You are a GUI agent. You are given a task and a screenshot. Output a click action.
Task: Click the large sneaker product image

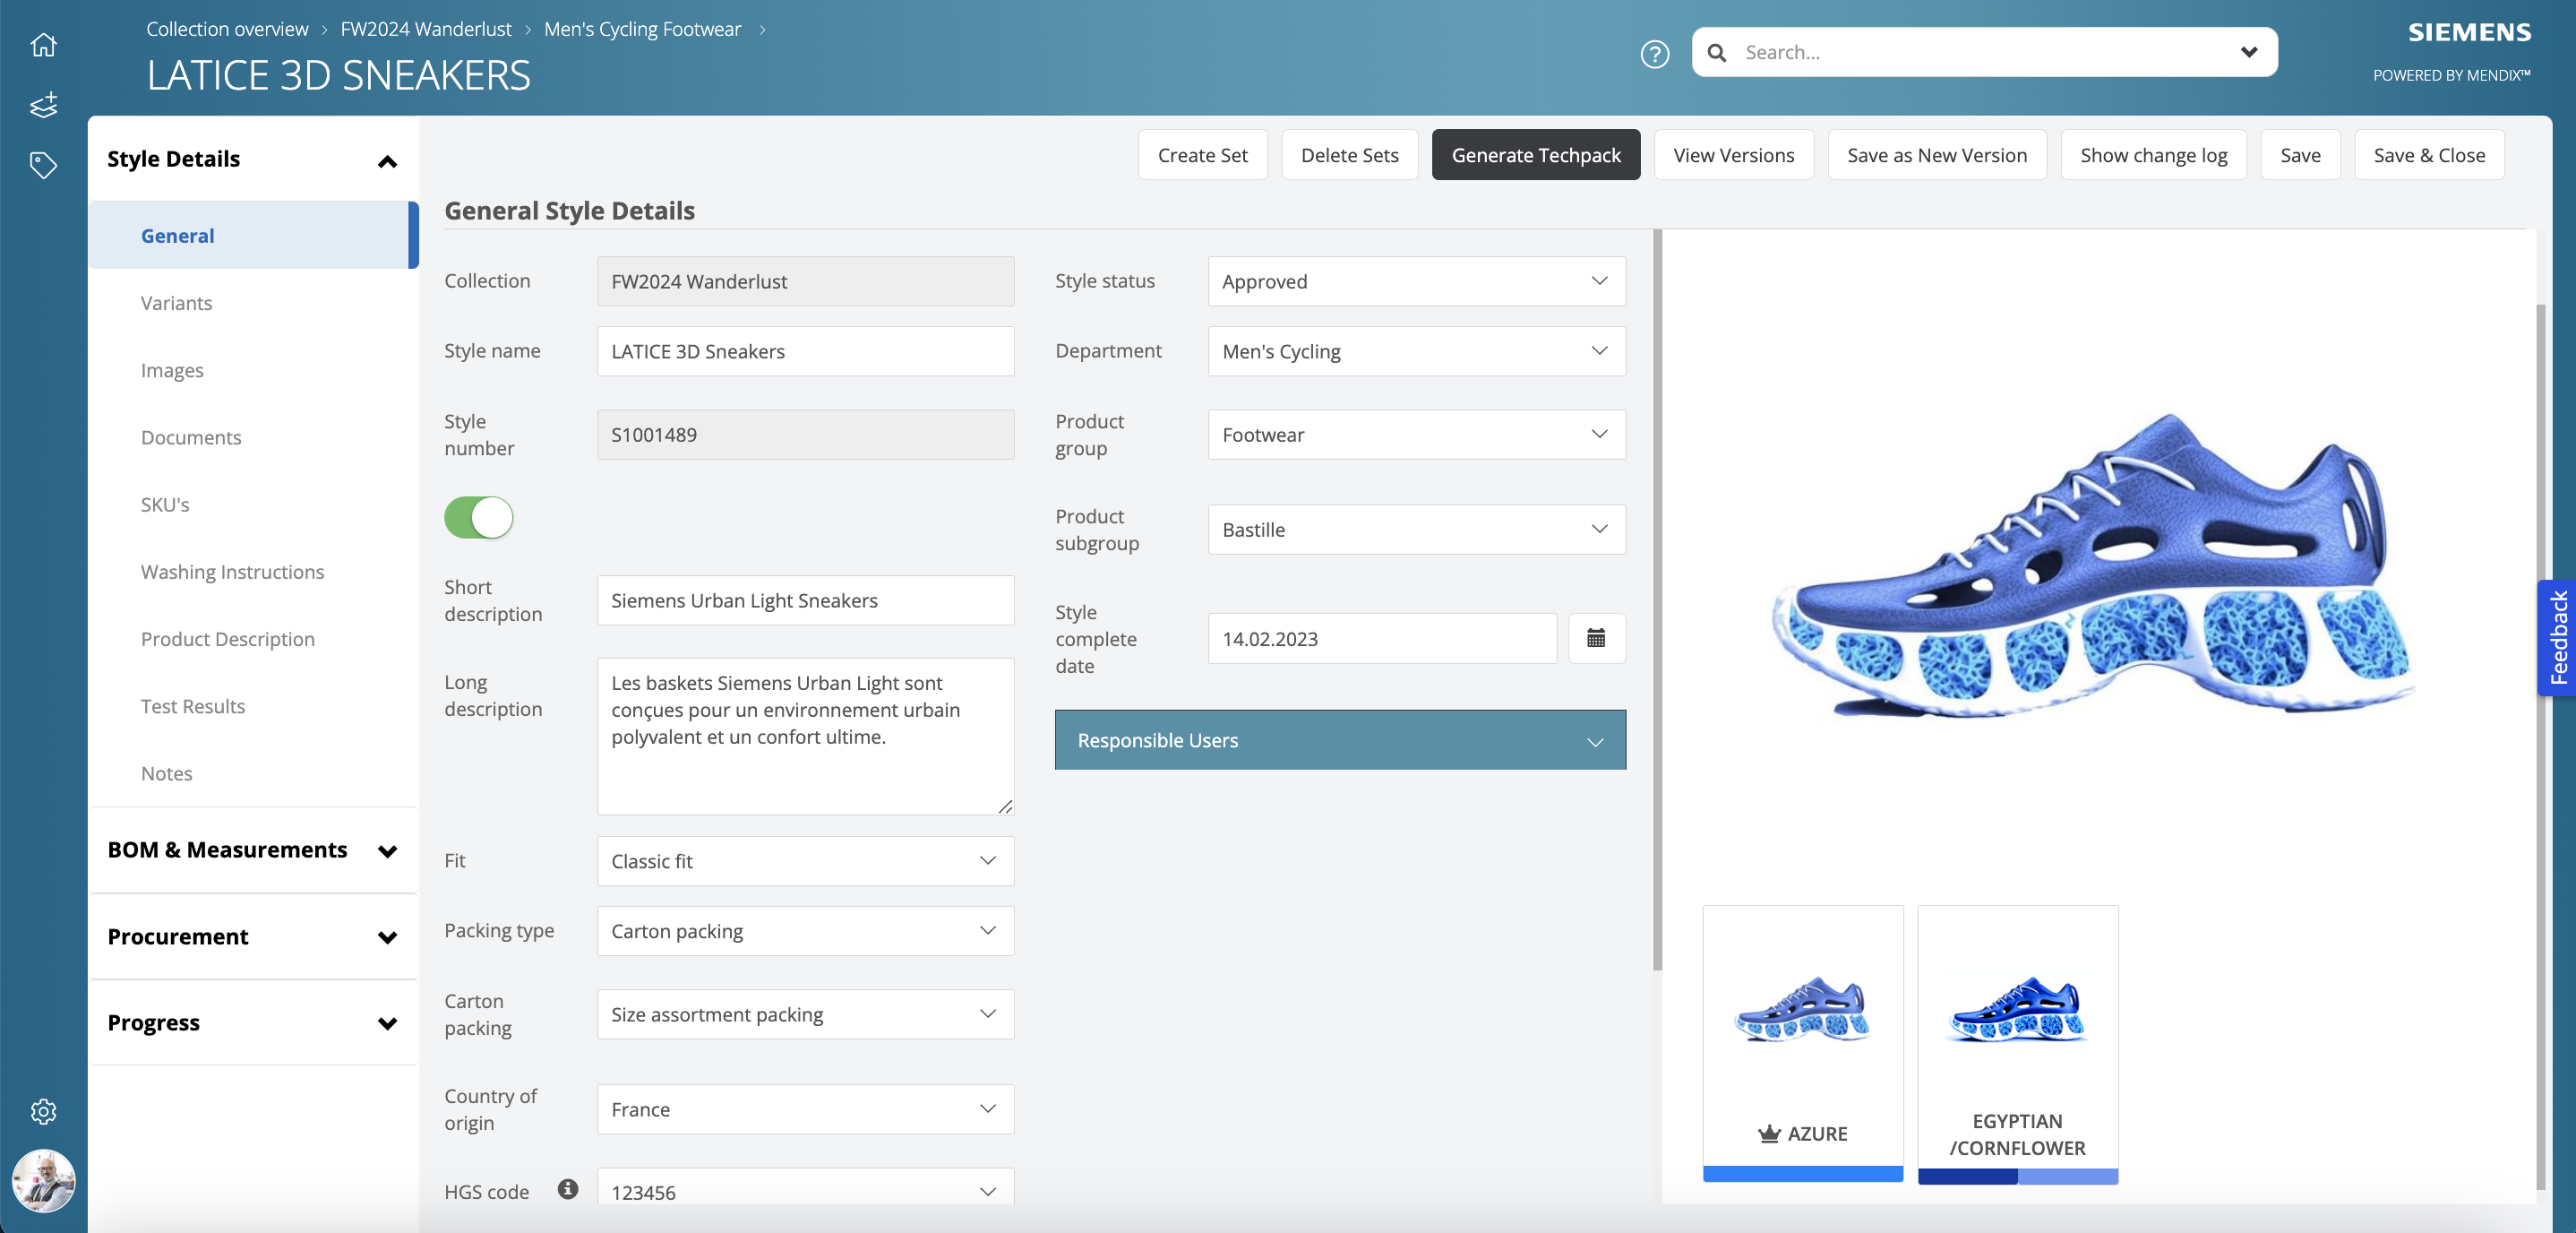click(2093, 565)
